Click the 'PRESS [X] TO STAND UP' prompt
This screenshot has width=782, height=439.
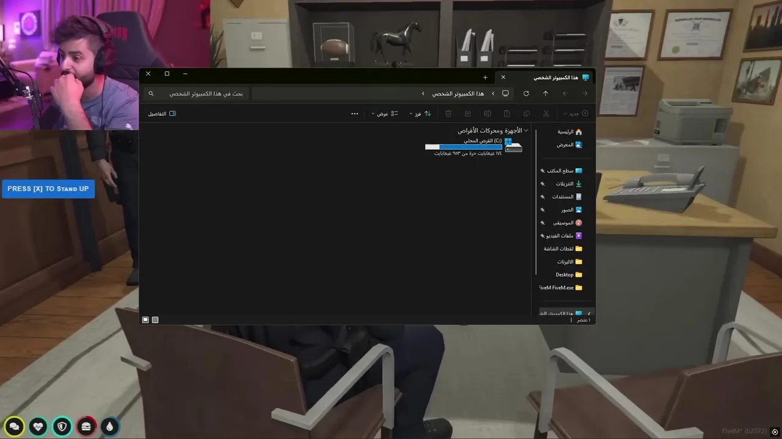[48, 188]
